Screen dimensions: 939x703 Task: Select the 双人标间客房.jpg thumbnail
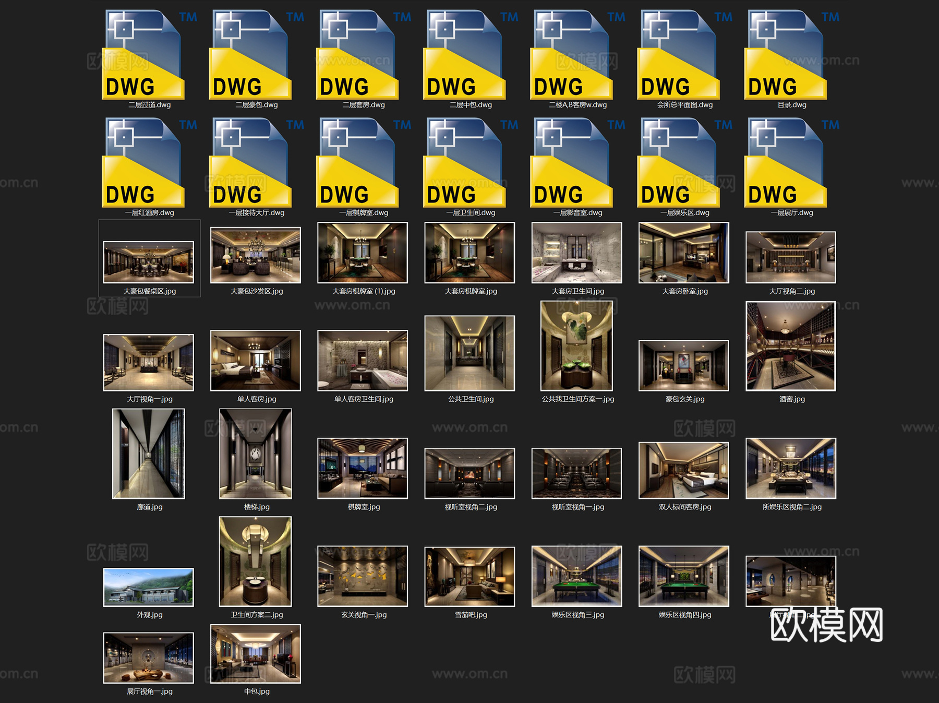click(684, 471)
